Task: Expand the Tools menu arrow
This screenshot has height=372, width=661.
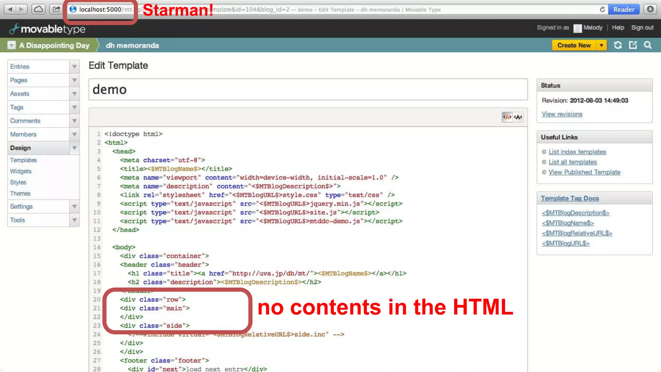Action: point(75,220)
